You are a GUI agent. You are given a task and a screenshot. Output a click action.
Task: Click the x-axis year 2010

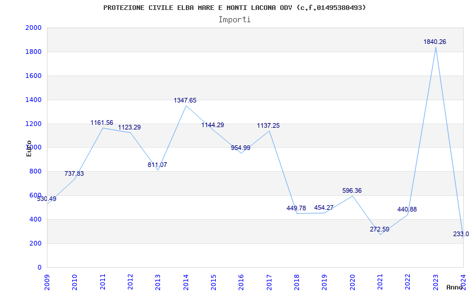[x=75, y=282]
